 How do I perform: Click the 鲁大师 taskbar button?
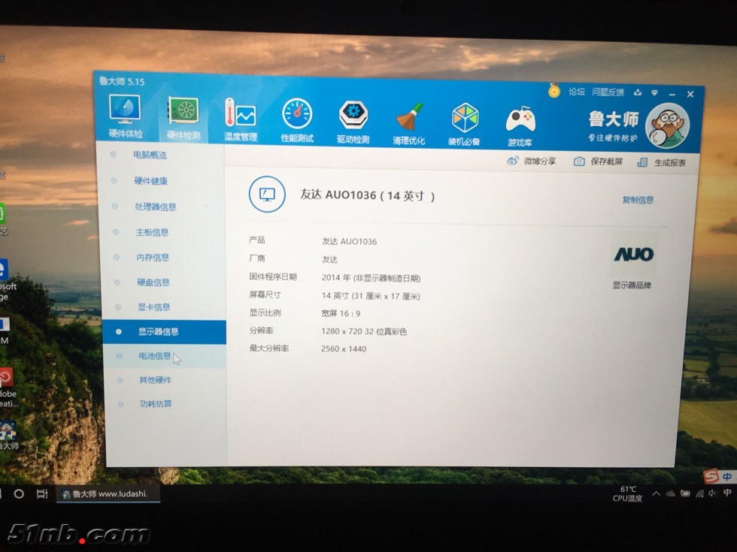108,494
